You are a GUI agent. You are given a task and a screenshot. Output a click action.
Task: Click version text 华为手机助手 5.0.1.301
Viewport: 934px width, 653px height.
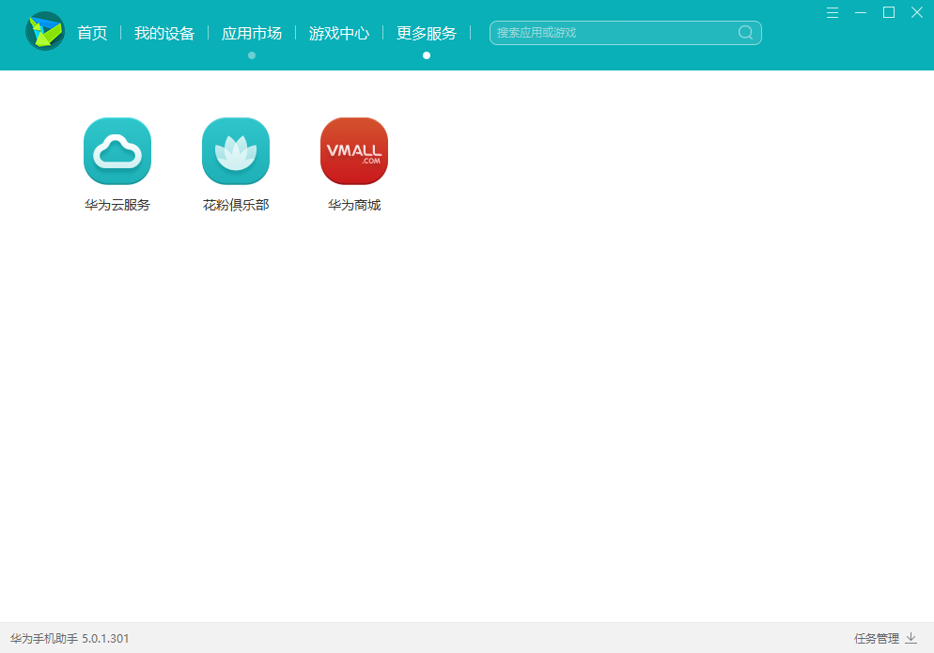coord(70,638)
